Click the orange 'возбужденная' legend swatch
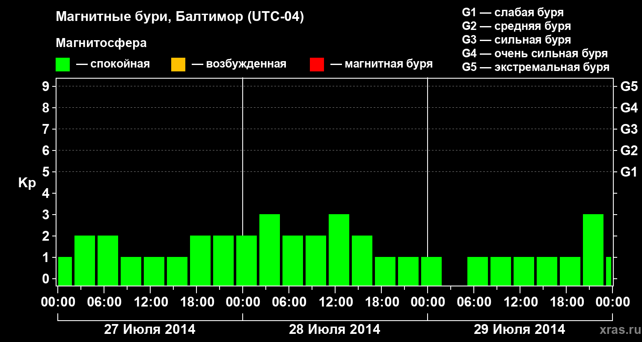 178,65
